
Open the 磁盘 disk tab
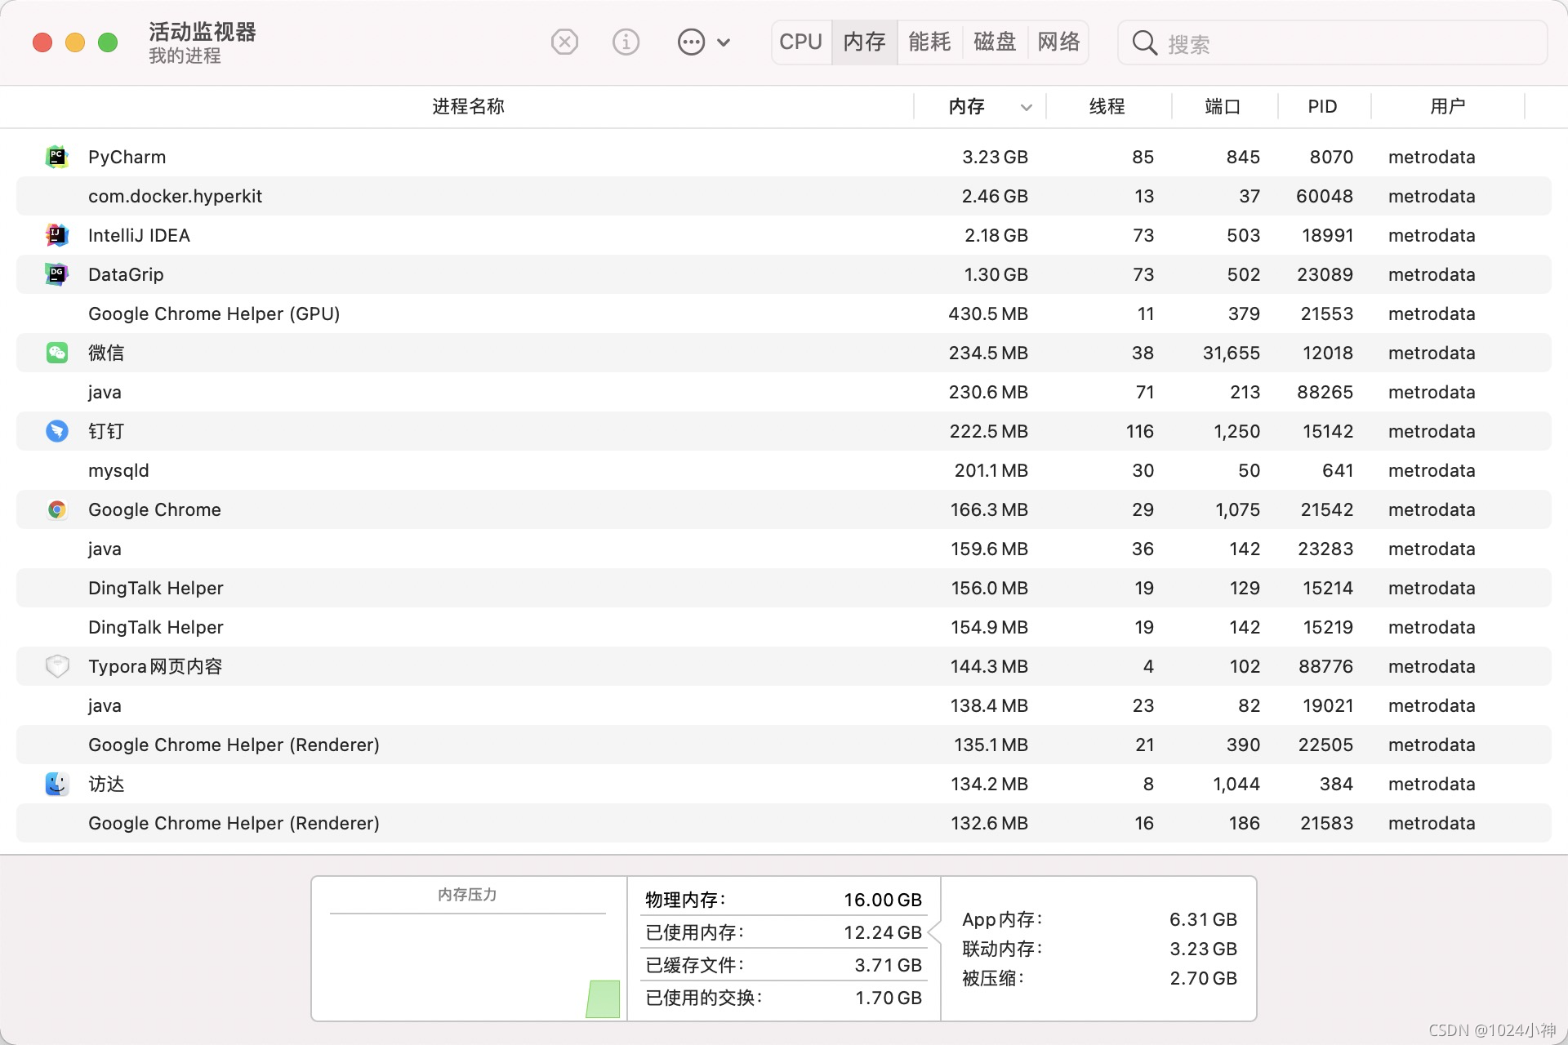click(995, 42)
